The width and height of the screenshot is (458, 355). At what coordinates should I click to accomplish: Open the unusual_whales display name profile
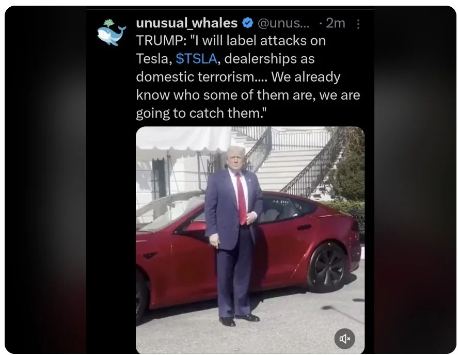186,23
